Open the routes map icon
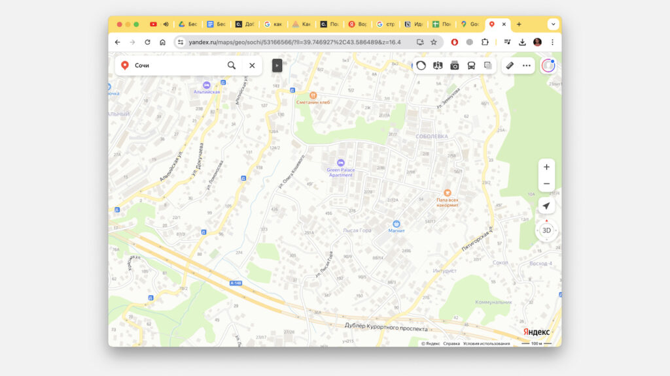The width and height of the screenshot is (670, 376). click(x=438, y=65)
